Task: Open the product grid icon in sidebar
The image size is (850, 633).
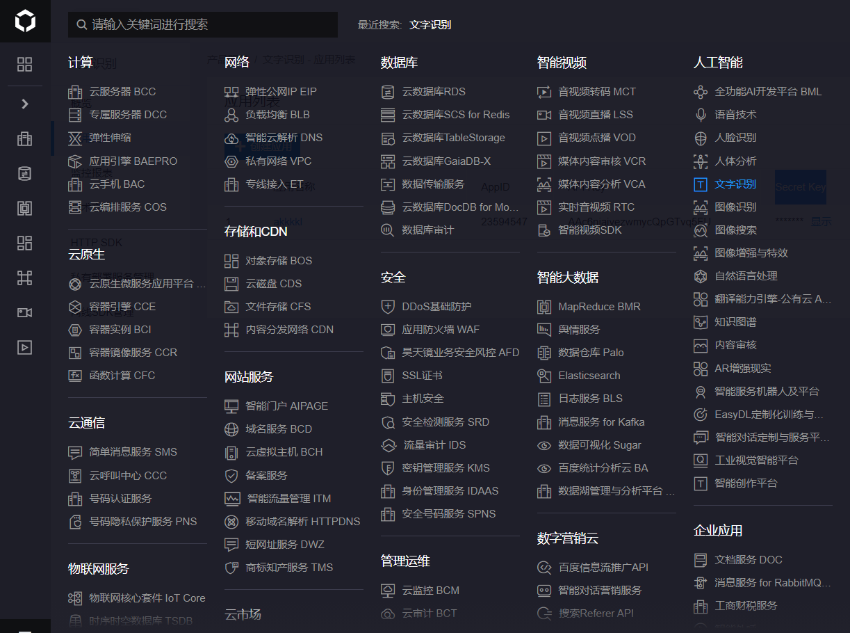Action: click(x=25, y=65)
